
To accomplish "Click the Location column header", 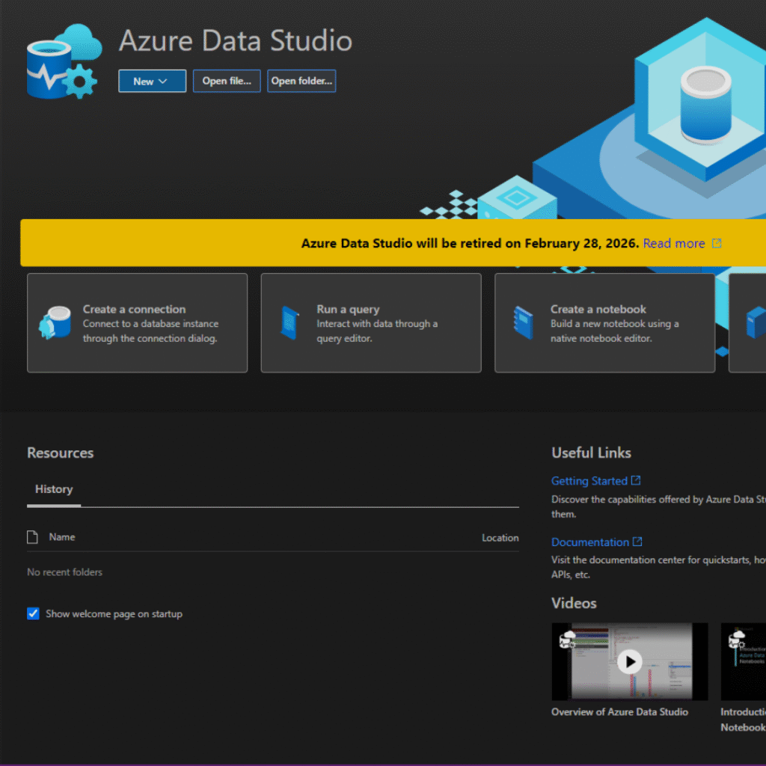I will (500, 538).
